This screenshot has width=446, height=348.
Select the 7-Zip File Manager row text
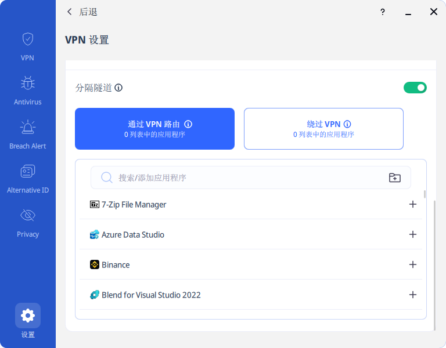click(x=134, y=205)
